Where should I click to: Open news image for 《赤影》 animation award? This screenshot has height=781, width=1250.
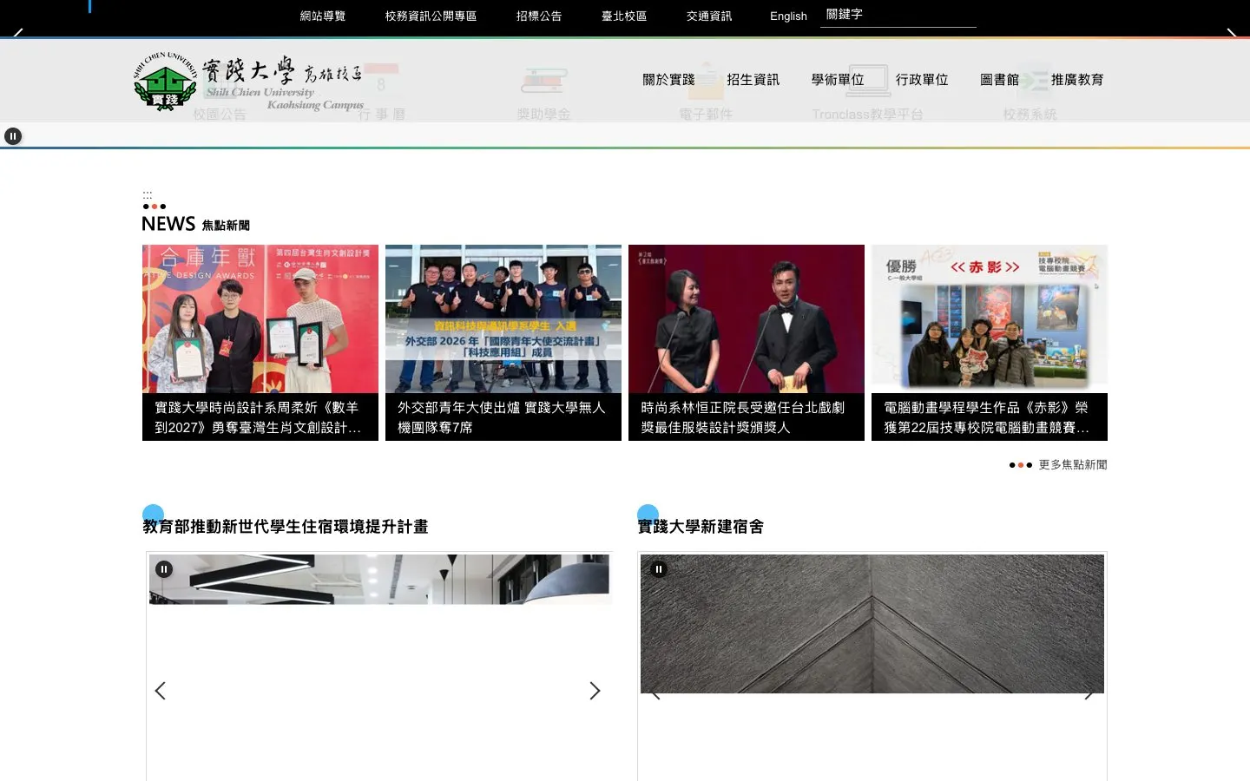(990, 318)
